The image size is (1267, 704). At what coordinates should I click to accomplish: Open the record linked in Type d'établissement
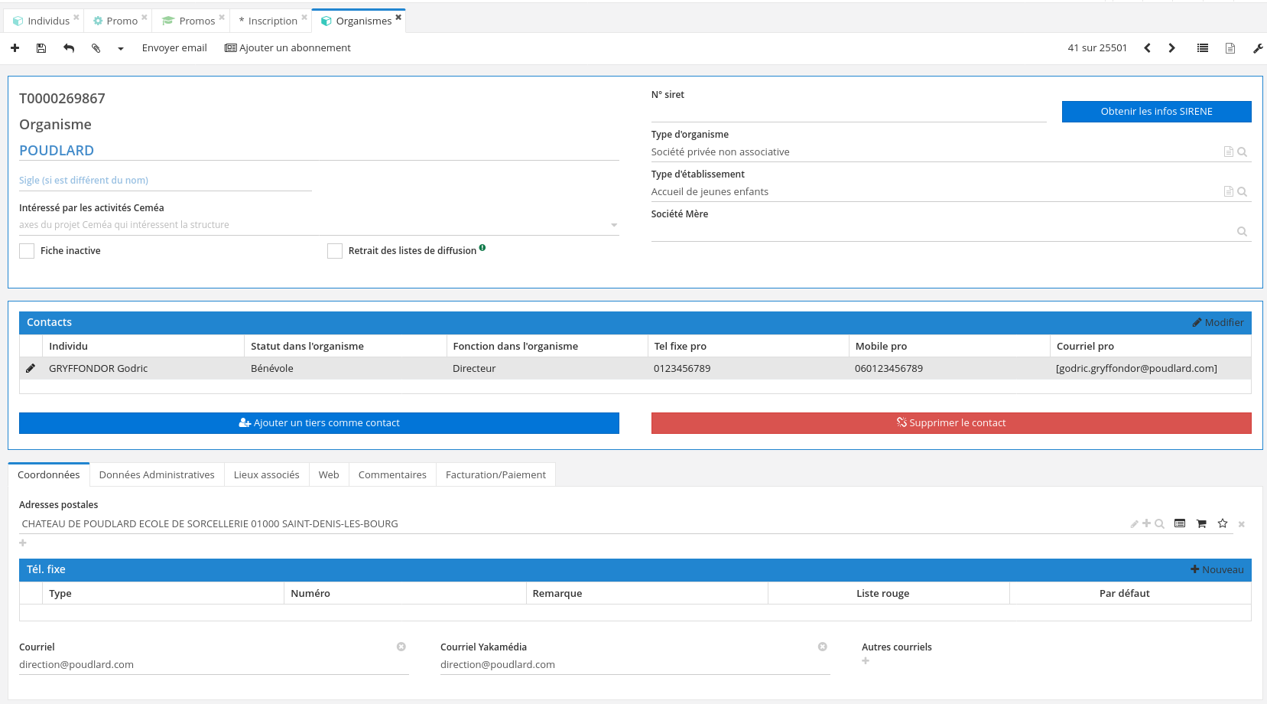pyautogui.click(x=1229, y=191)
